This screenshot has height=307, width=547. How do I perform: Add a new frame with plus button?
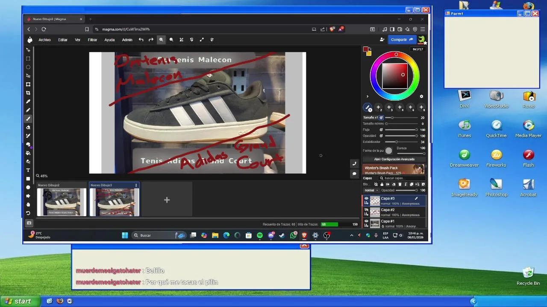(167, 200)
